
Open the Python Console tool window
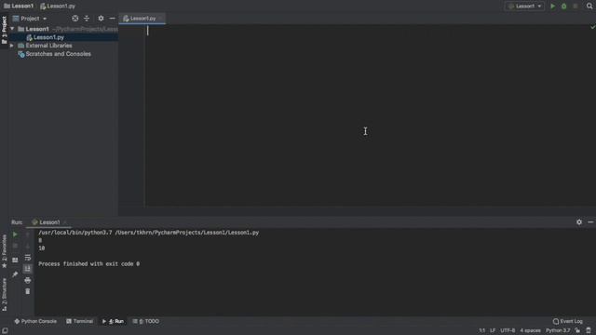click(35, 321)
